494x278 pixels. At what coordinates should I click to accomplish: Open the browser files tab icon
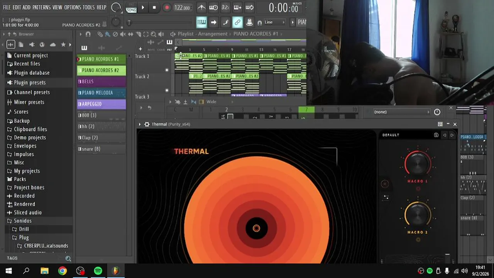tap(21, 44)
